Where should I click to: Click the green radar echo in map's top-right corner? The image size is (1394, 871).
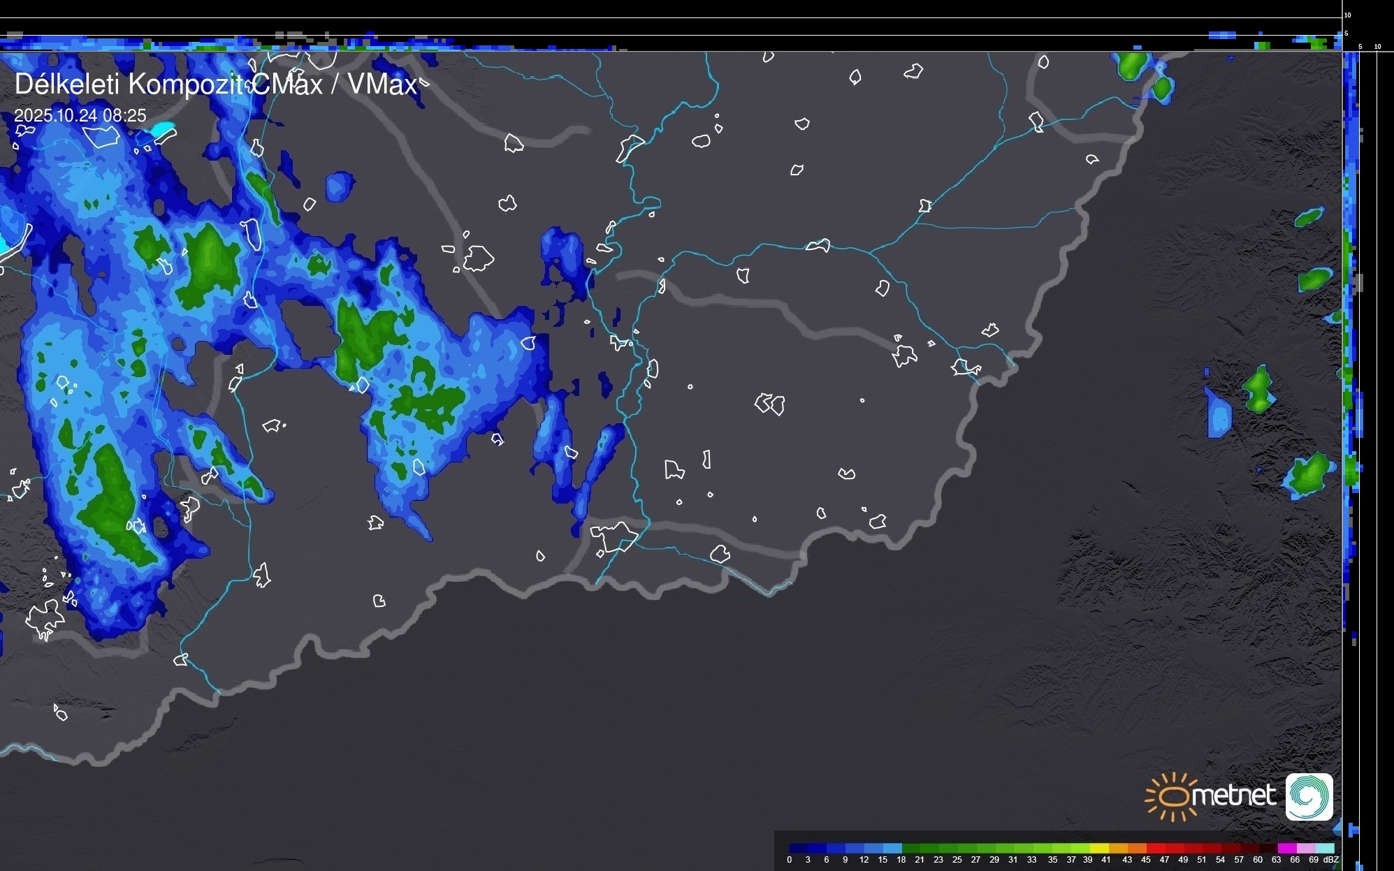(1131, 66)
